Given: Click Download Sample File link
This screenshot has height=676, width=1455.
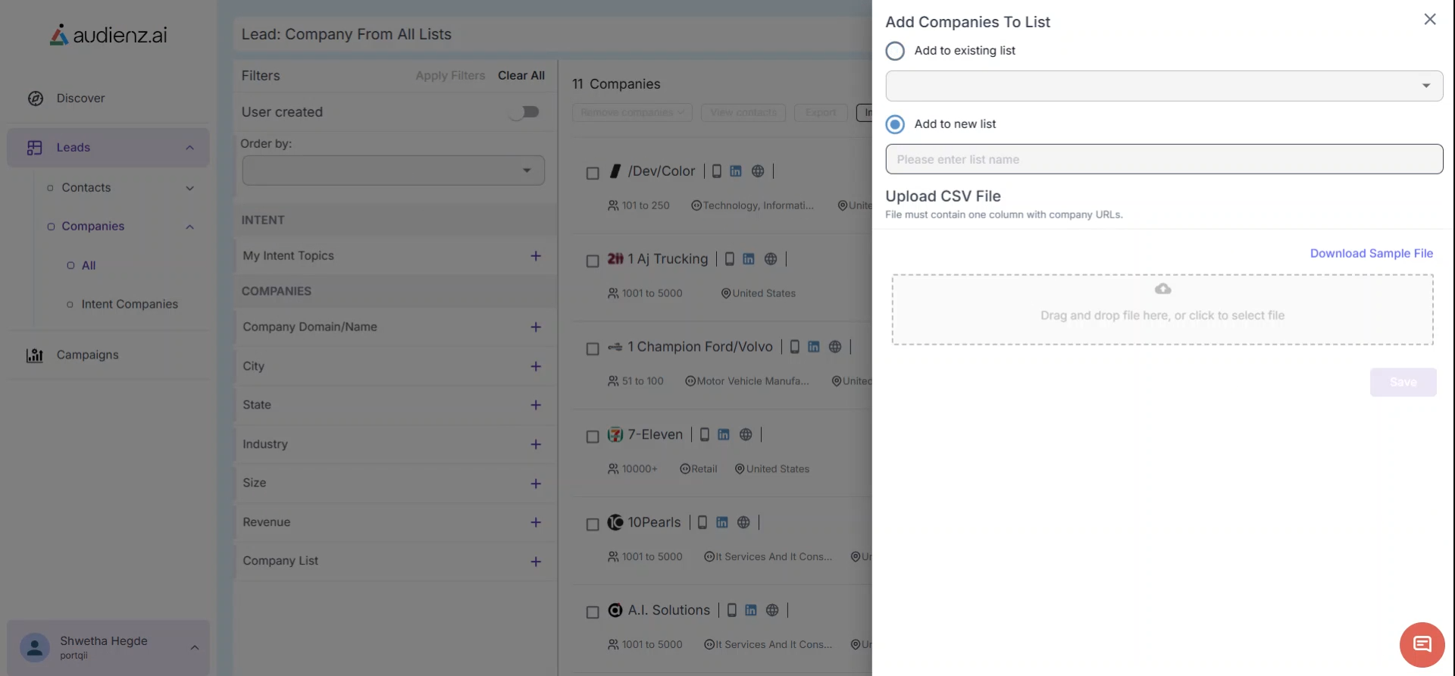Looking at the screenshot, I should tap(1371, 253).
